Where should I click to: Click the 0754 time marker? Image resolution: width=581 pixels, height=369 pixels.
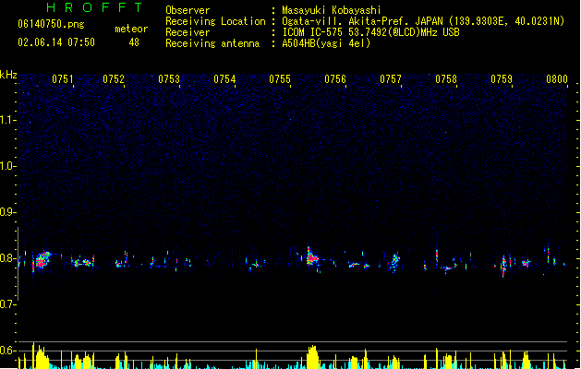click(224, 79)
